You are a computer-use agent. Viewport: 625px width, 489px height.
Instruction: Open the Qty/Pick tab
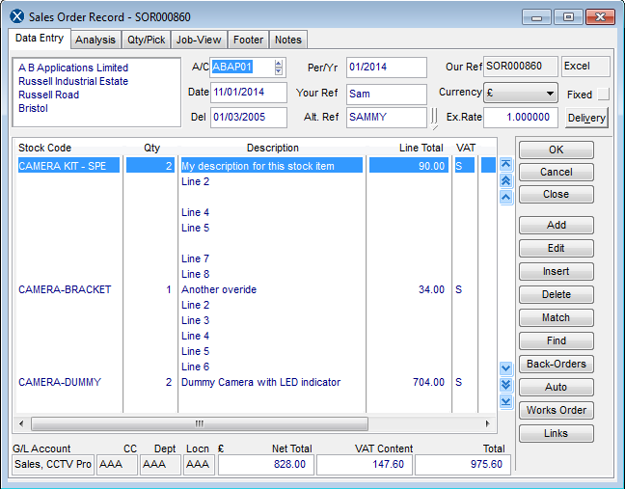tap(147, 40)
